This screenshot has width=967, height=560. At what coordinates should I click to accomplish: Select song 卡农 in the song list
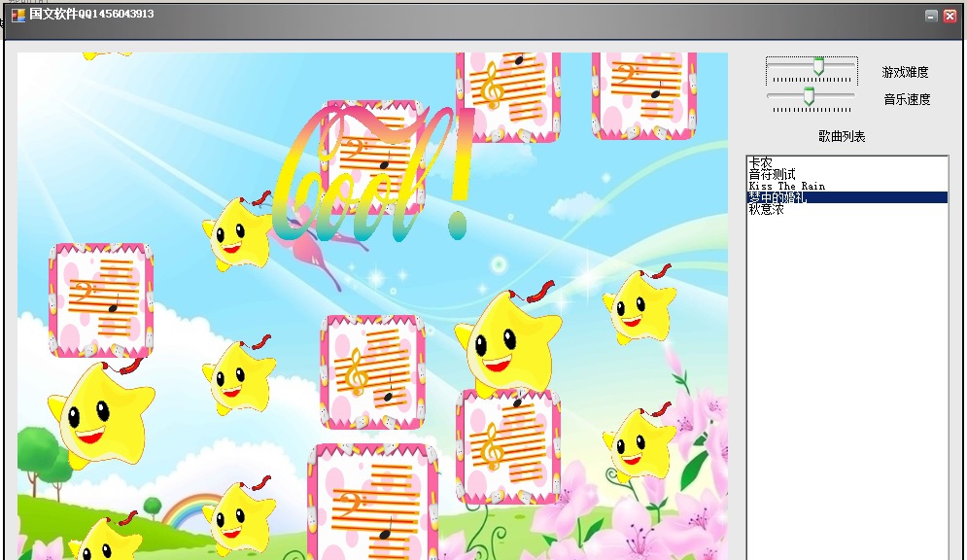point(846,162)
